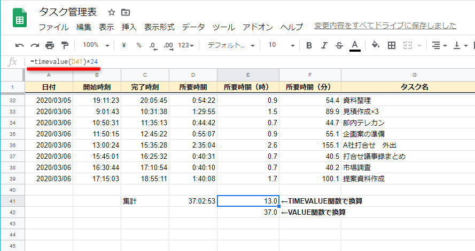This screenshot has height=251, width=475.
Task: Select row 41 header
Action: tap(12, 201)
